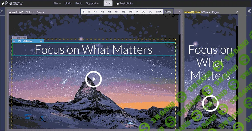Duplicate selected element with copy icon
This screenshot has width=252, height=131.
(19, 41)
